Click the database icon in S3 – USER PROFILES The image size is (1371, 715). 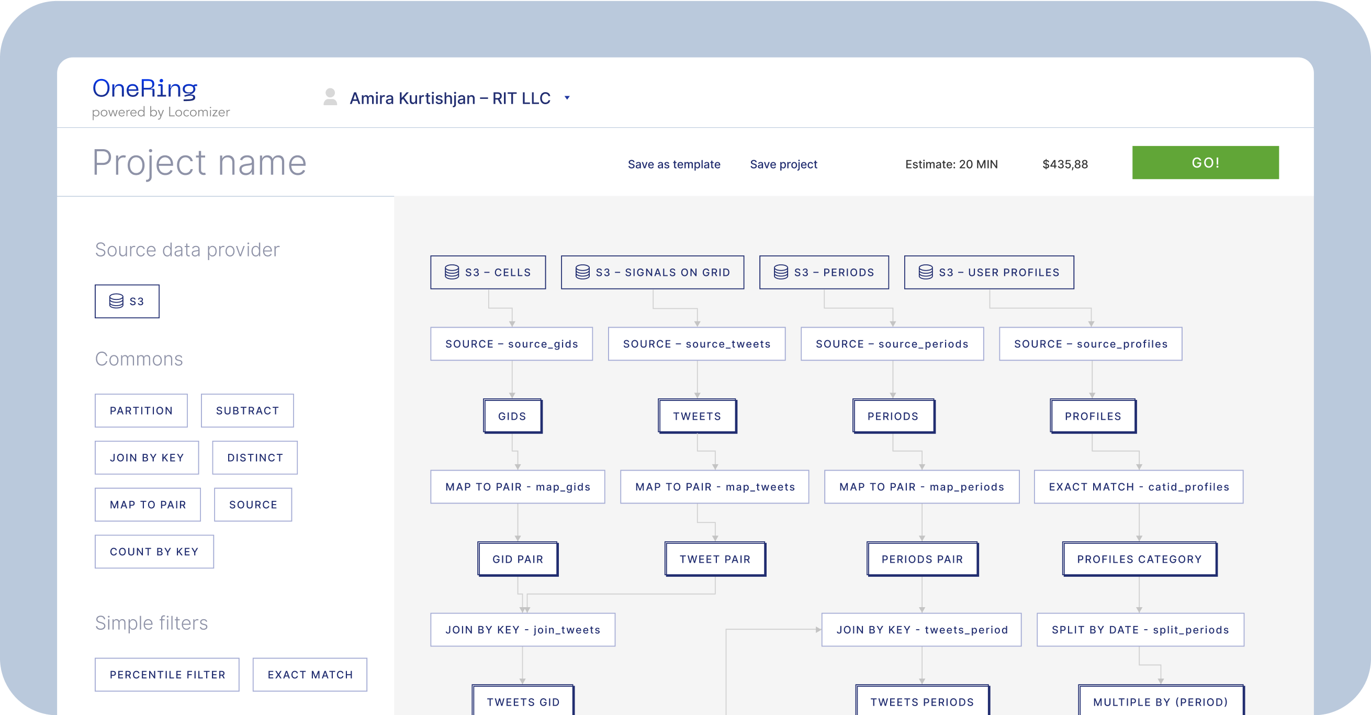tap(926, 272)
